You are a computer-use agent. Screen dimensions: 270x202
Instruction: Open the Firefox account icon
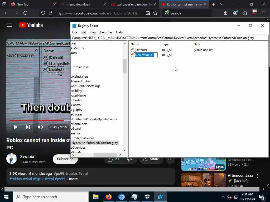[235, 13]
